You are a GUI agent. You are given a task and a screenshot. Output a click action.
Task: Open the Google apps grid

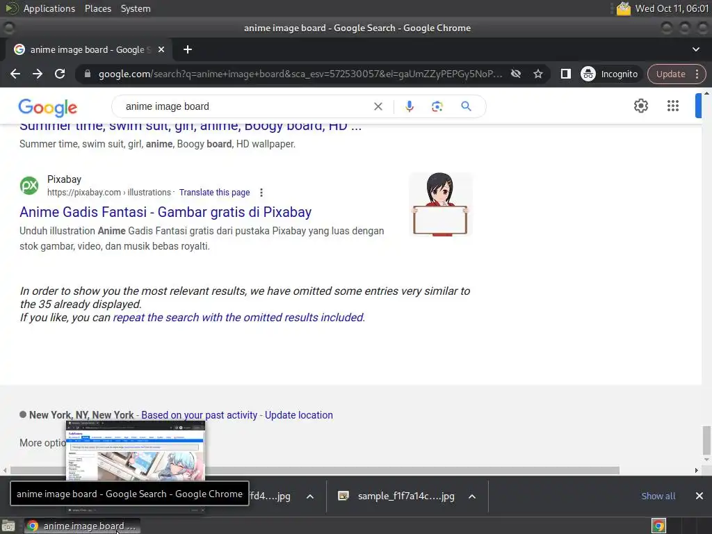(x=673, y=106)
